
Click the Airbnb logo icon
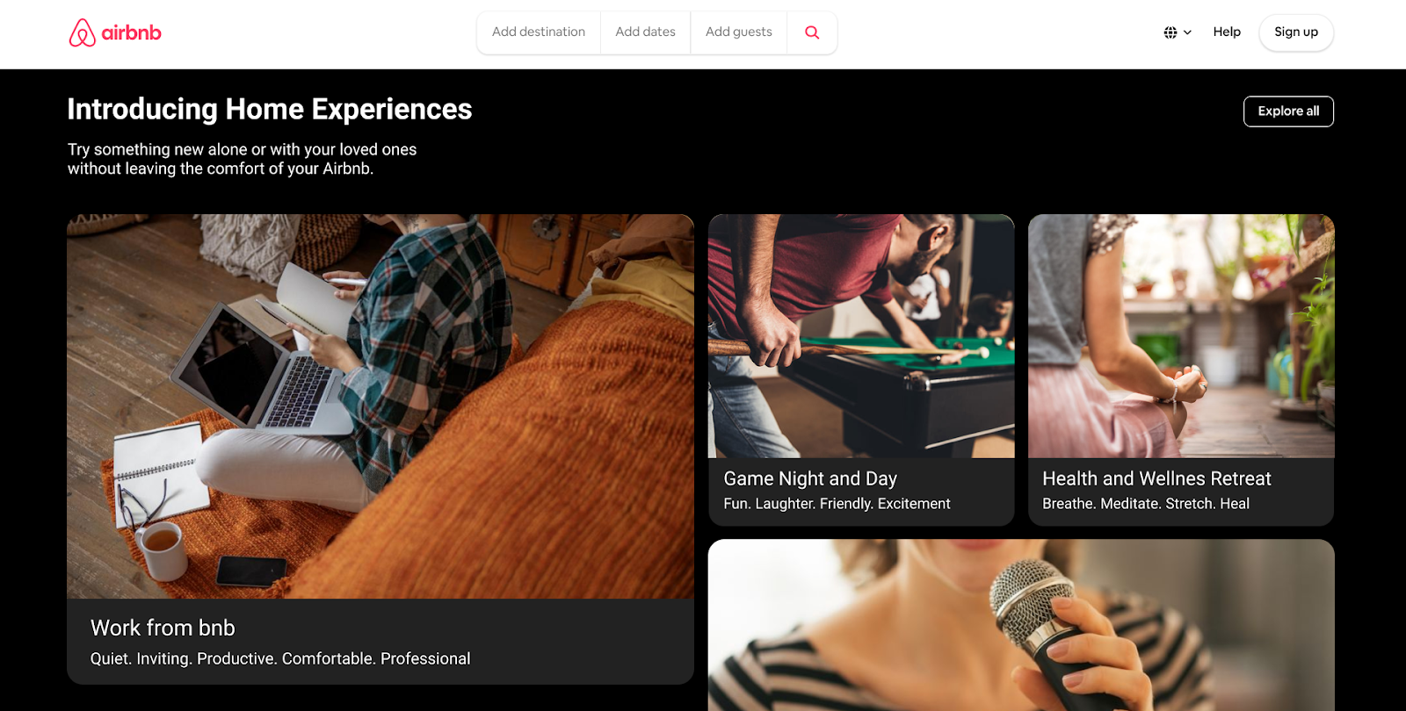(x=82, y=32)
